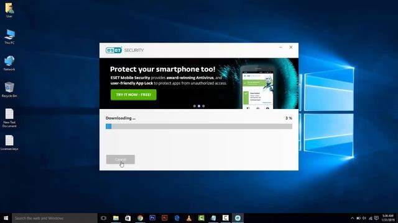Select the This PC desktop icon
The width and height of the screenshot is (398, 223).
coord(9,37)
